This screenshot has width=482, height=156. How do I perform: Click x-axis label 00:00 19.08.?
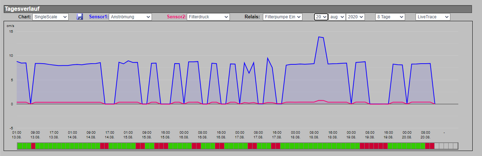click(351, 135)
